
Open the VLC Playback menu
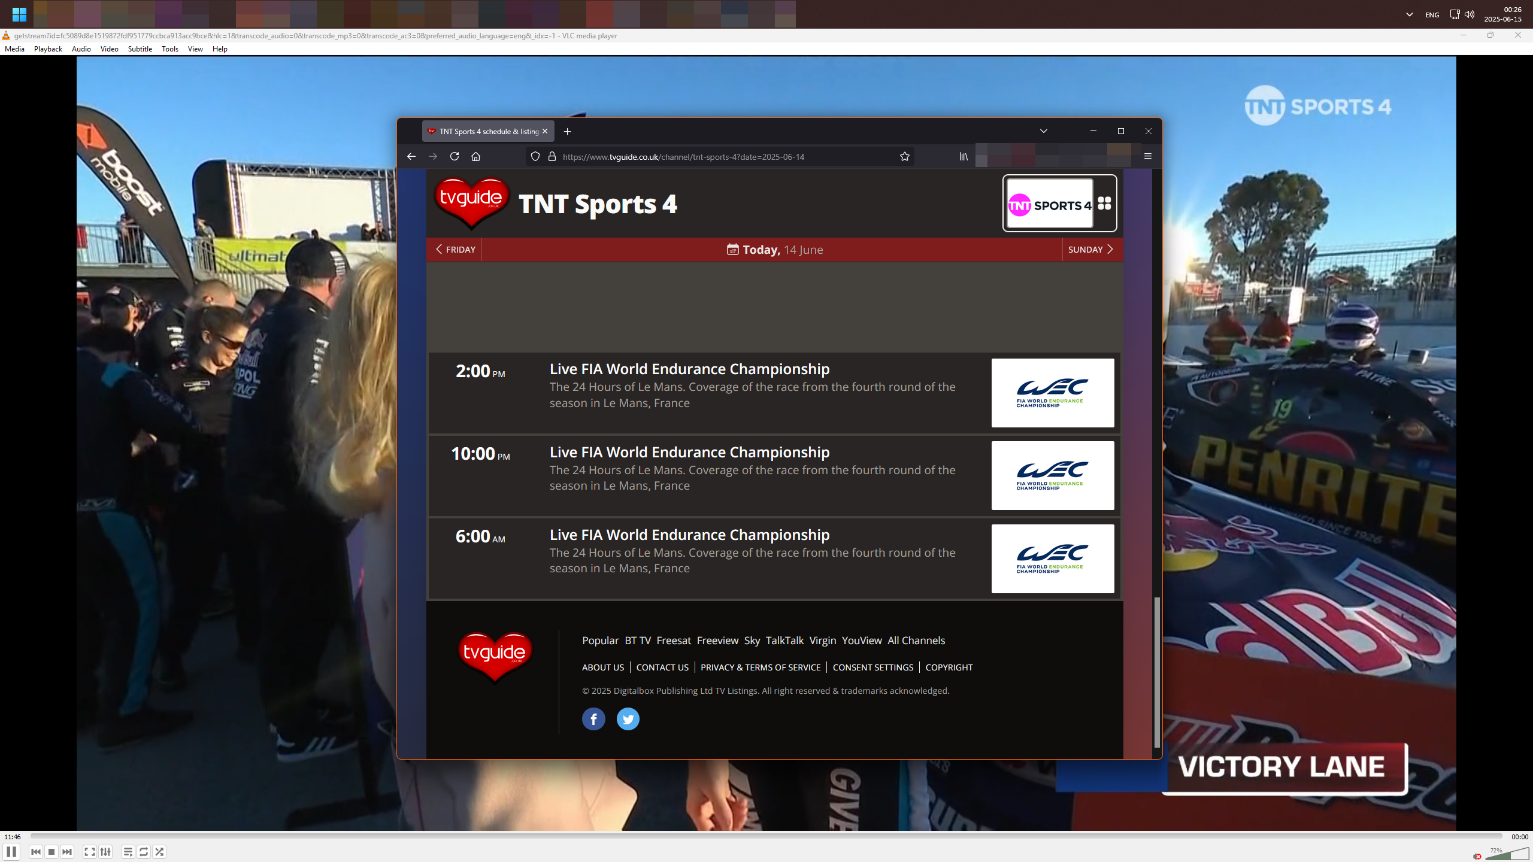click(x=48, y=49)
